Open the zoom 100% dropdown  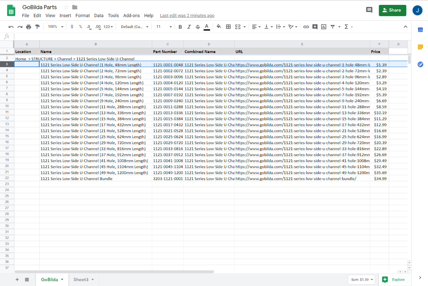point(56,27)
